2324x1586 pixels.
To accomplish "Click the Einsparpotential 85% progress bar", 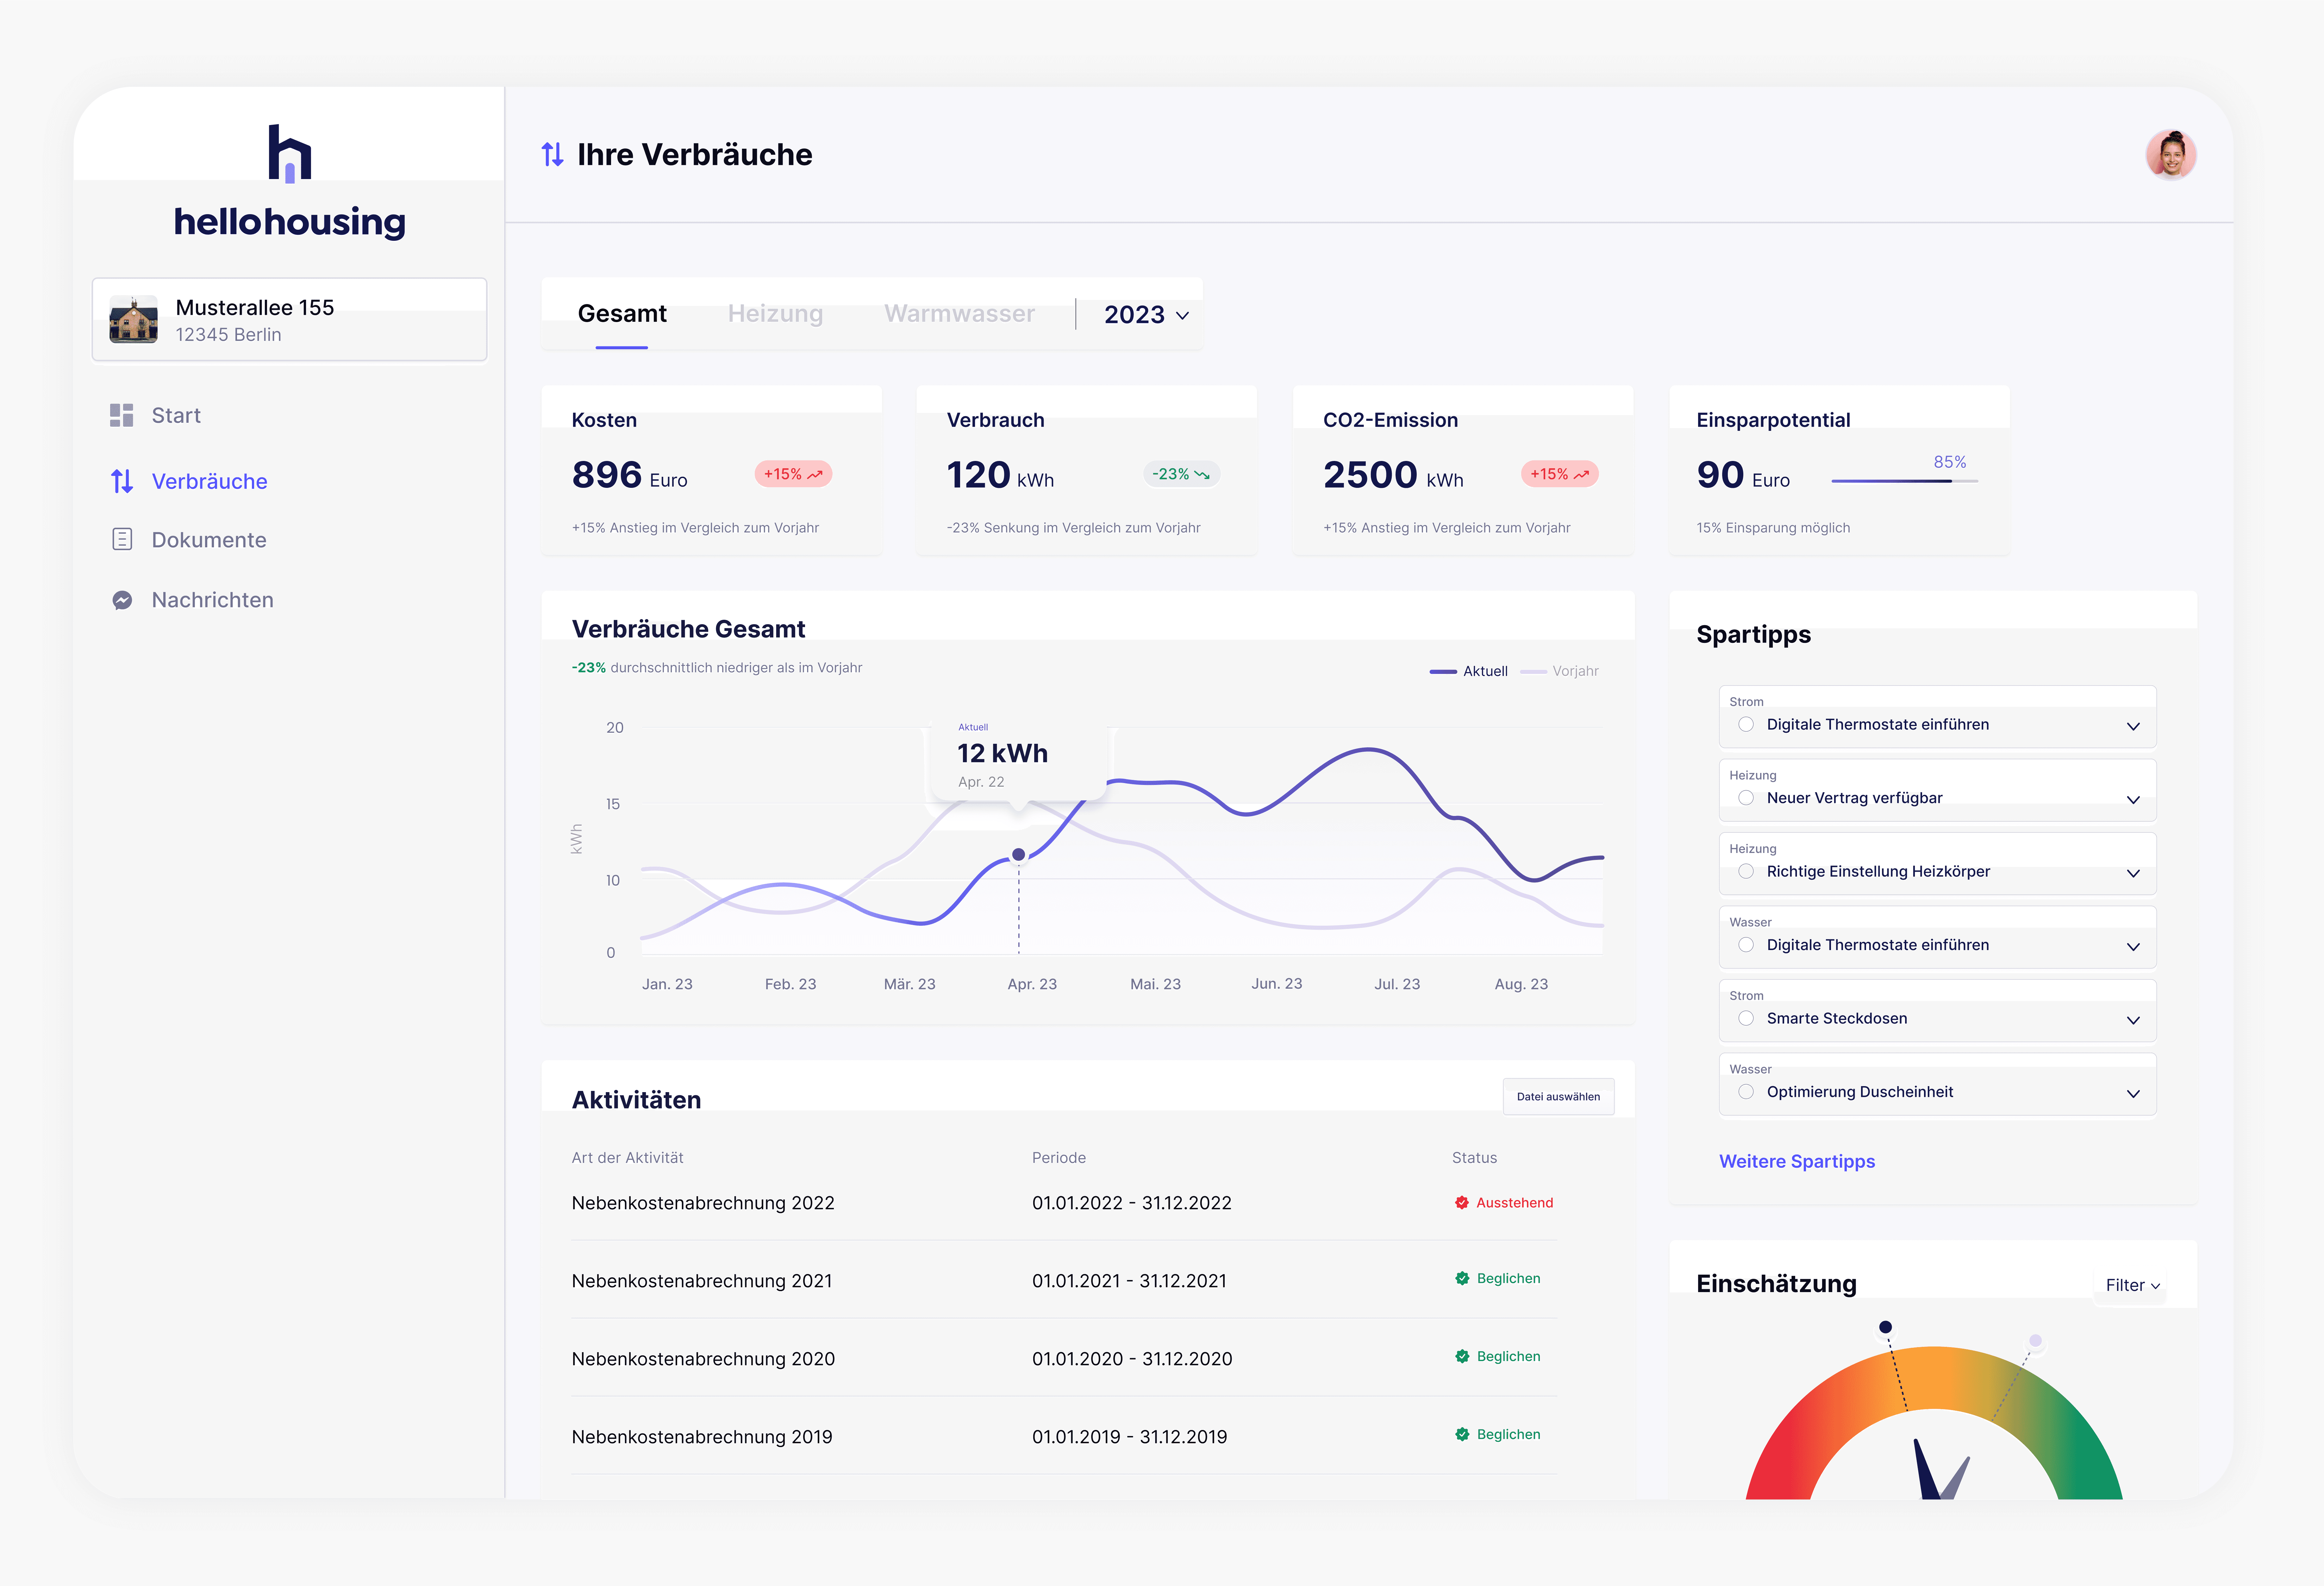I will 1905,481.
